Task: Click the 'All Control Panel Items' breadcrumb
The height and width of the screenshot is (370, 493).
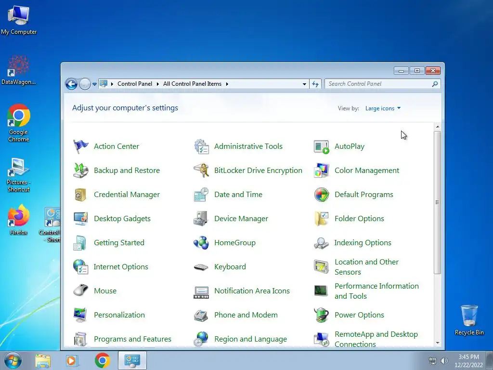Action: [x=192, y=84]
